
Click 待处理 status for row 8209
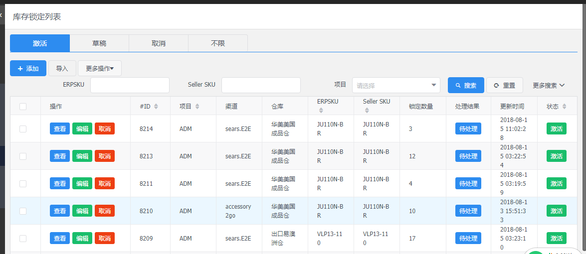[468, 239]
